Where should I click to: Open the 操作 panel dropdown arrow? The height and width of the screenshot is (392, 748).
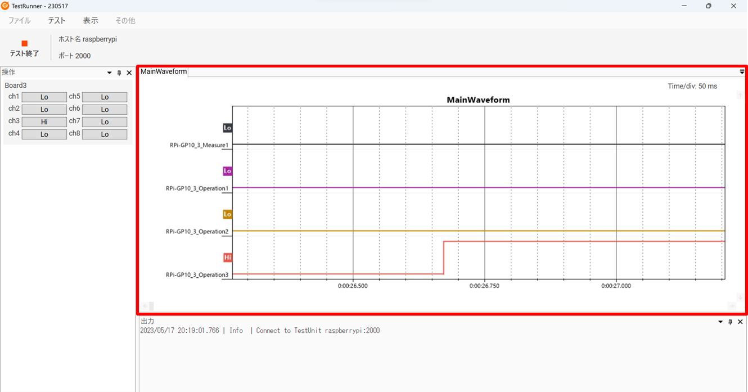tap(110, 73)
